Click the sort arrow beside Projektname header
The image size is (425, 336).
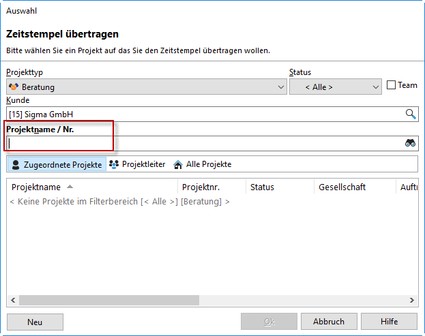(70, 187)
